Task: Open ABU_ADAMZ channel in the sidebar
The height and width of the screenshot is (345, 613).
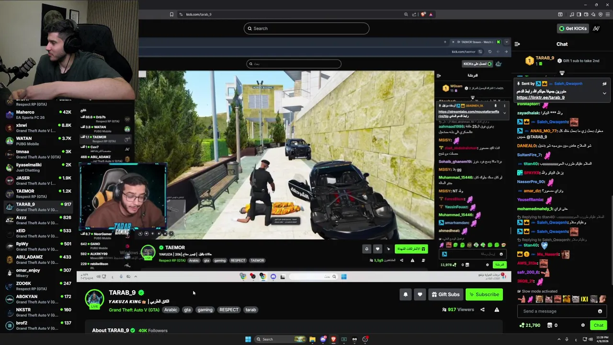Action: point(38,259)
